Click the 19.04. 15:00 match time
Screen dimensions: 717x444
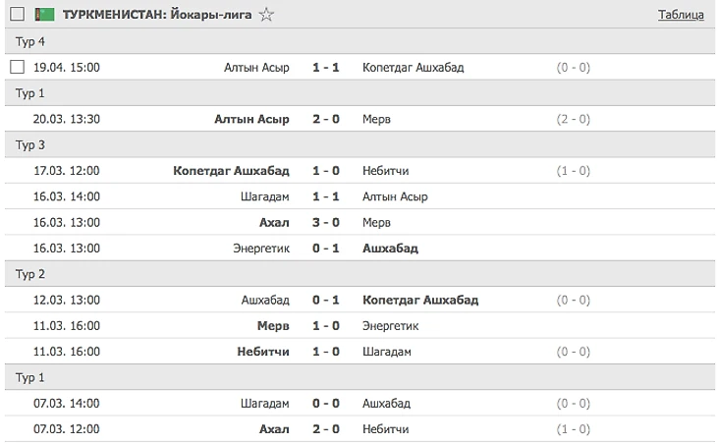coord(67,68)
